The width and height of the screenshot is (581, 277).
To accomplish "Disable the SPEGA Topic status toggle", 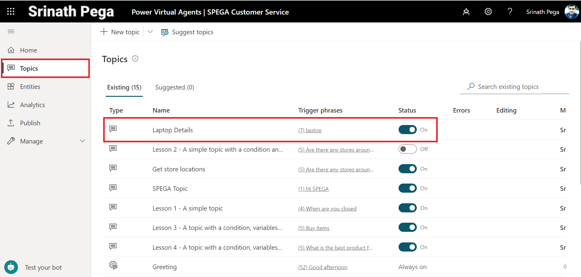I will (407, 188).
